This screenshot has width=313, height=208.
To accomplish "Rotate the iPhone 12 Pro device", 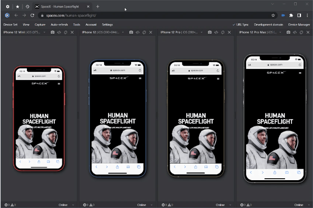I will pyautogui.click(x=223, y=32).
